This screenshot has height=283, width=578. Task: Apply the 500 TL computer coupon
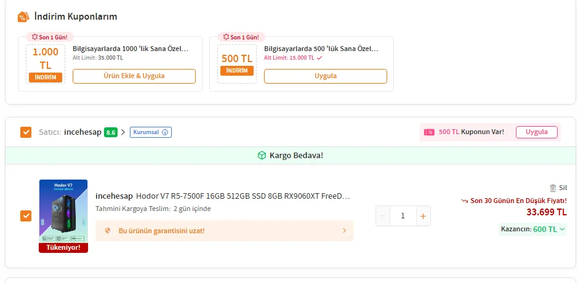click(x=326, y=76)
